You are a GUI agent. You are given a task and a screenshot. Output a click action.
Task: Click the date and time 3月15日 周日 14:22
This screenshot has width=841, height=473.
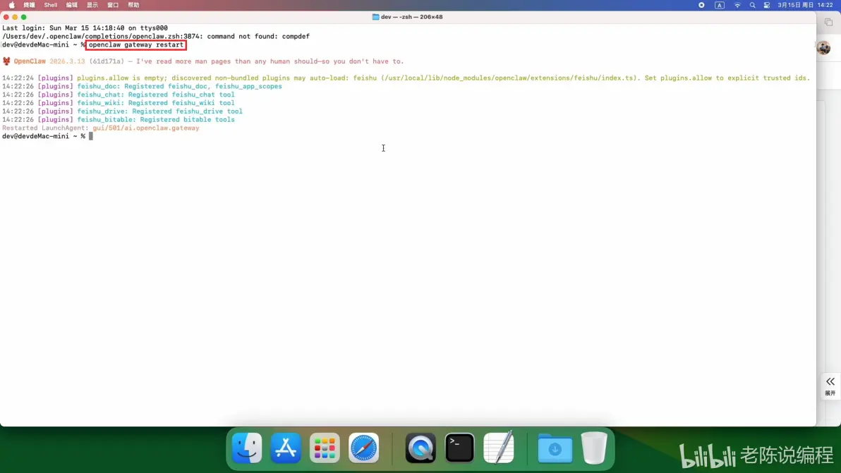(805, 5)
